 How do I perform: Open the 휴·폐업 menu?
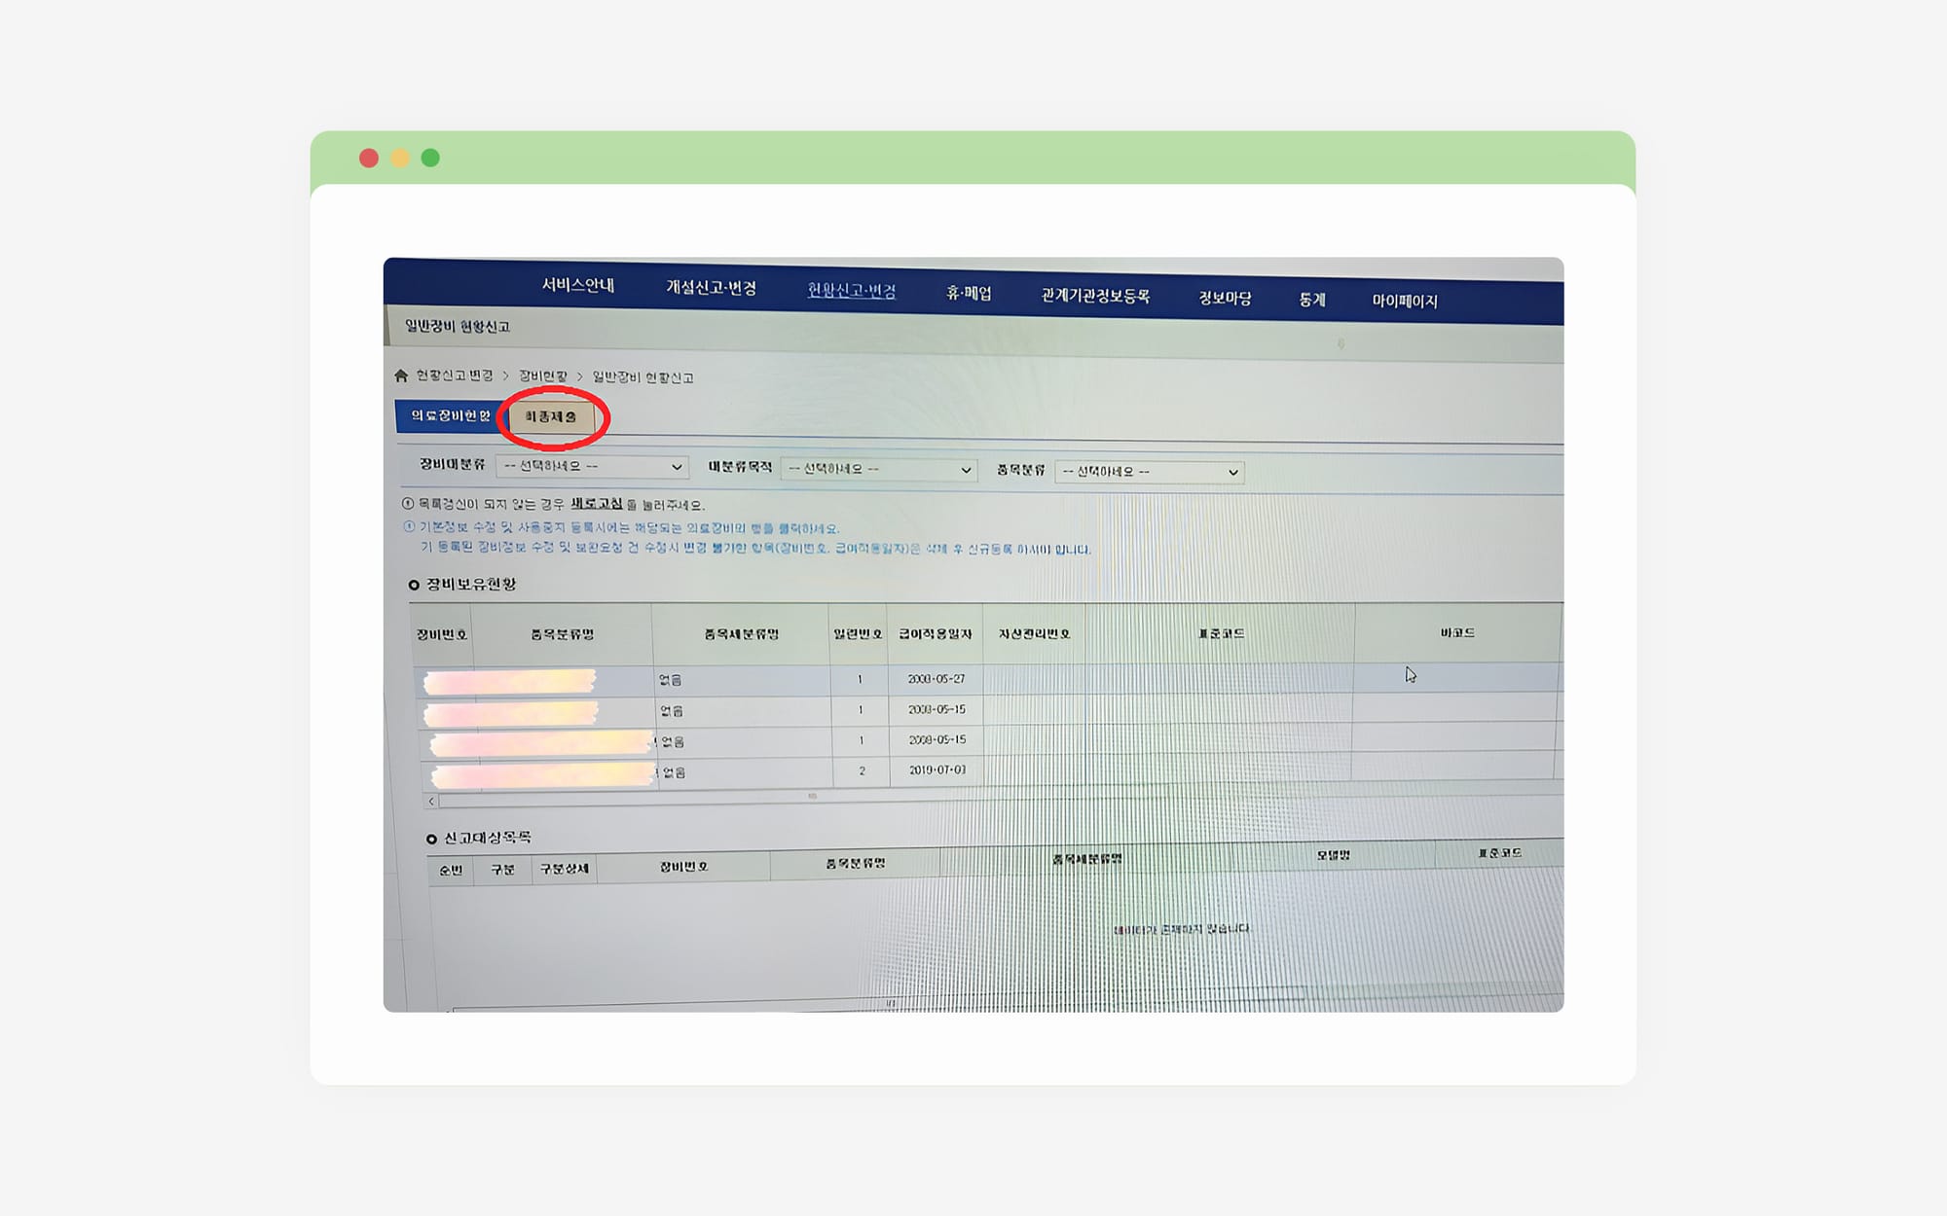(969, 294)
